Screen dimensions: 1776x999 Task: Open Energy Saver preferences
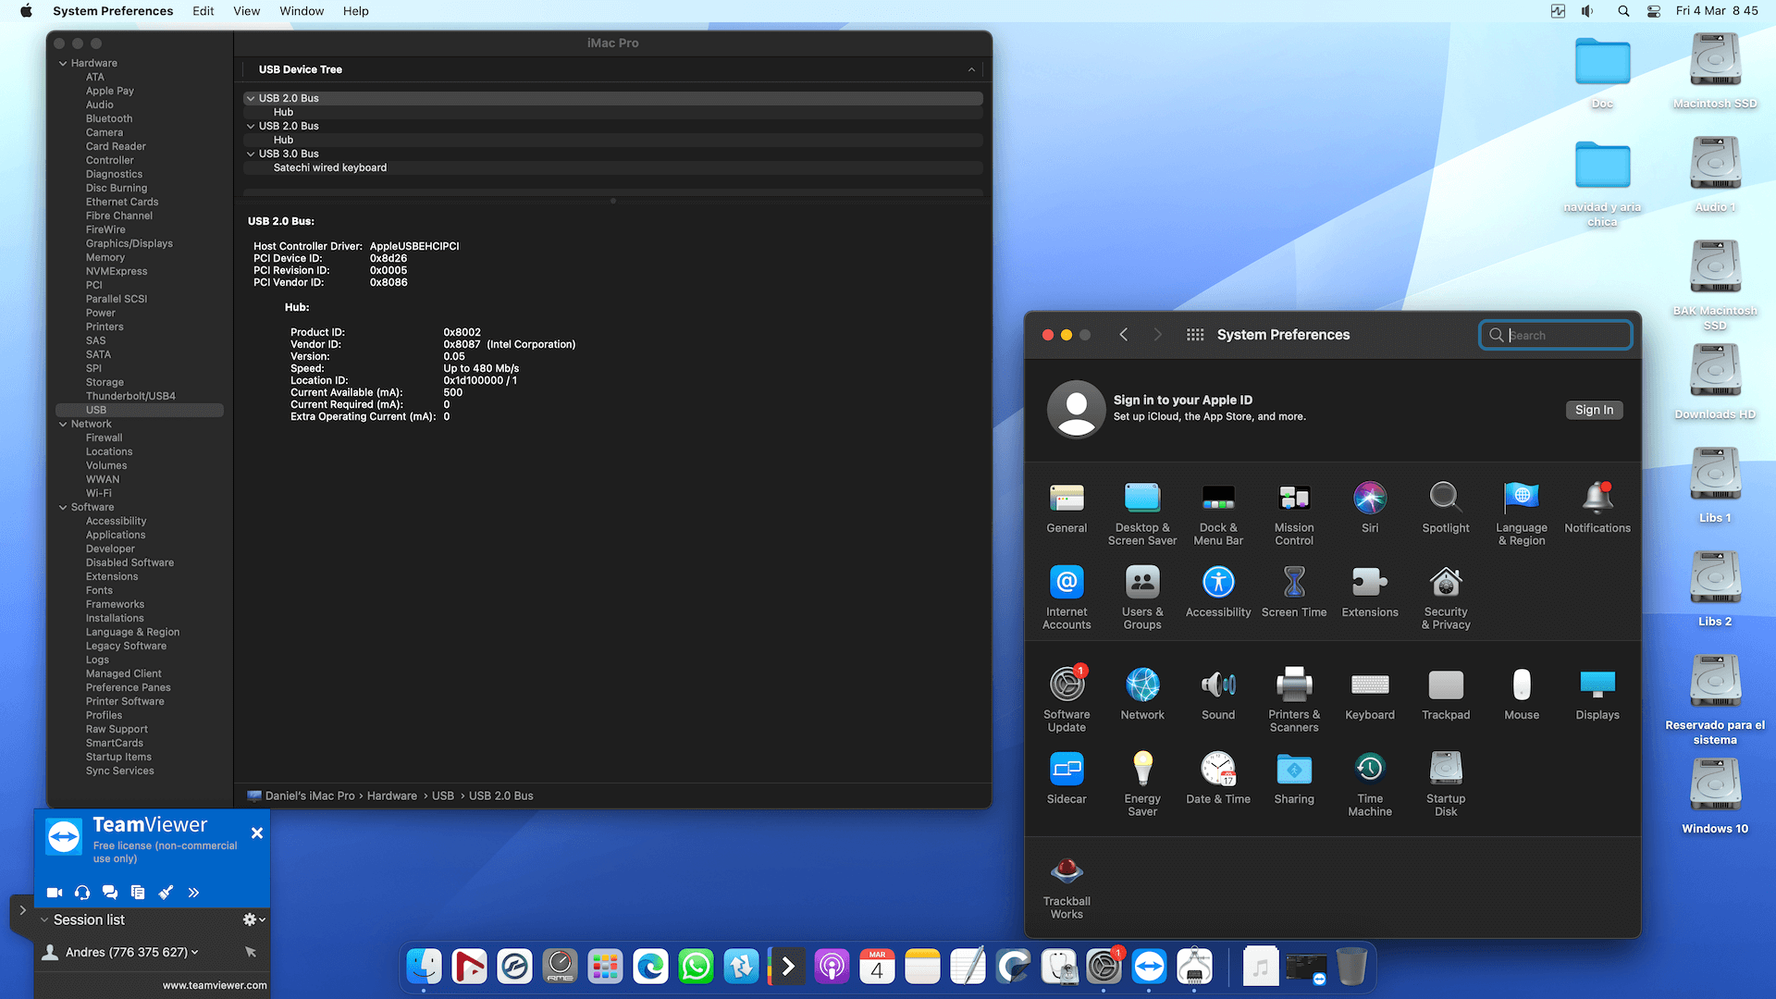pos(1142,784)
